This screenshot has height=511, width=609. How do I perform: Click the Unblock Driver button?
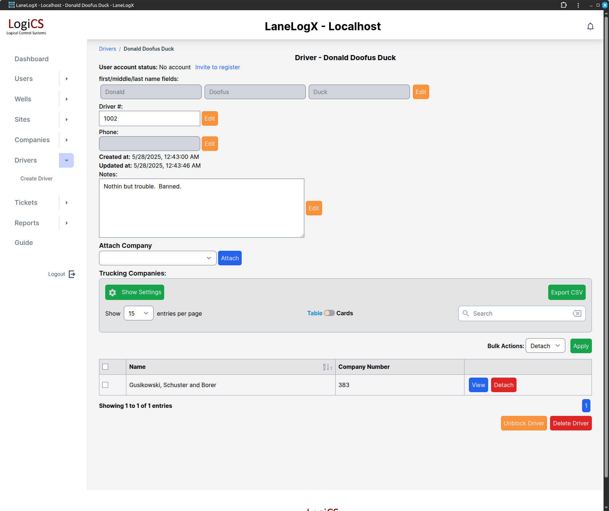(523, 423)
